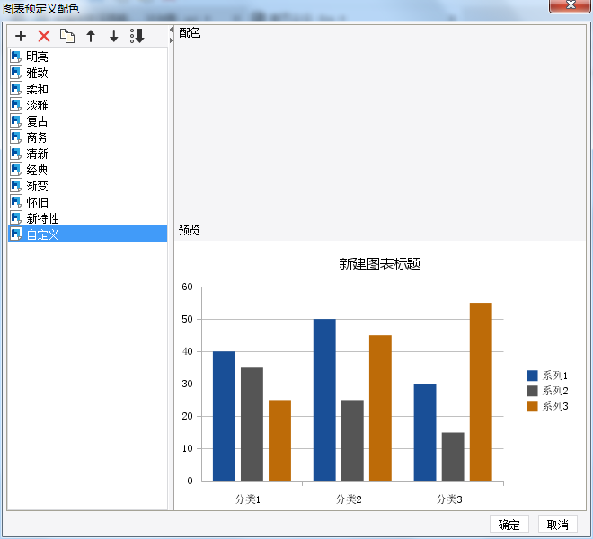Screen dimensions: 593x539
Task: Click the 配色 section label
Action: pos(190,33)
